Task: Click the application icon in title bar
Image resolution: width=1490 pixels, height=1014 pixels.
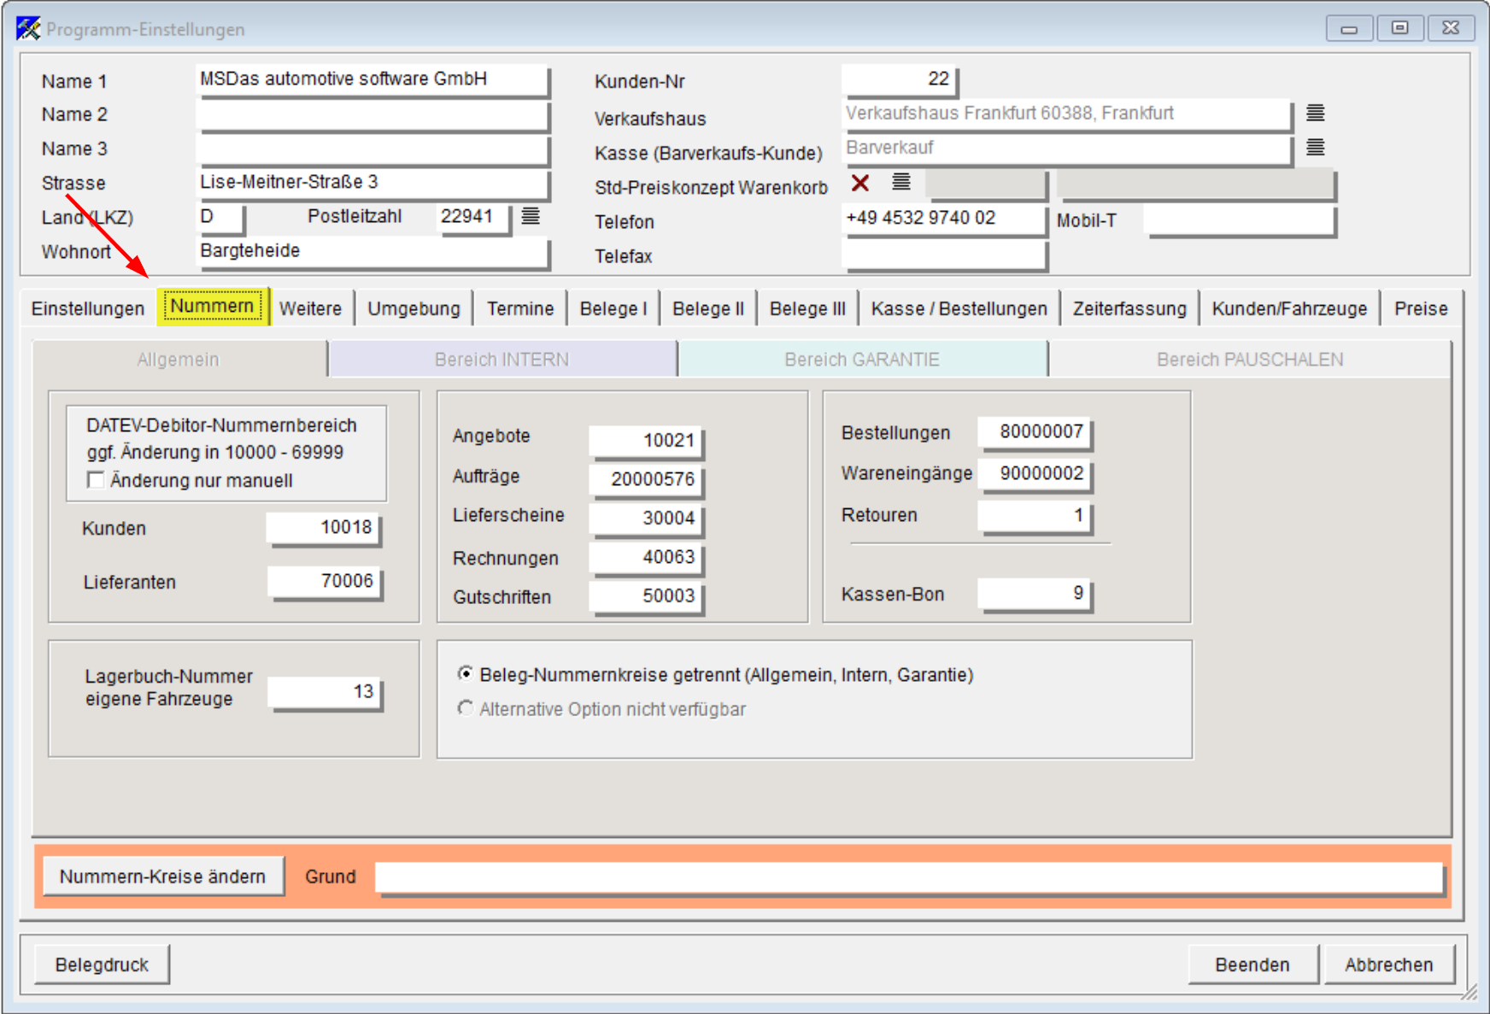Action: coord(28,29)
